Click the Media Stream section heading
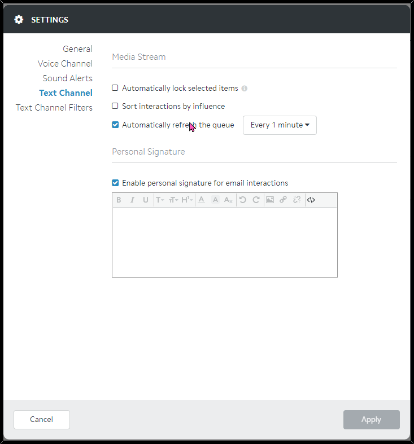414x444 pixels. [139, 57]
